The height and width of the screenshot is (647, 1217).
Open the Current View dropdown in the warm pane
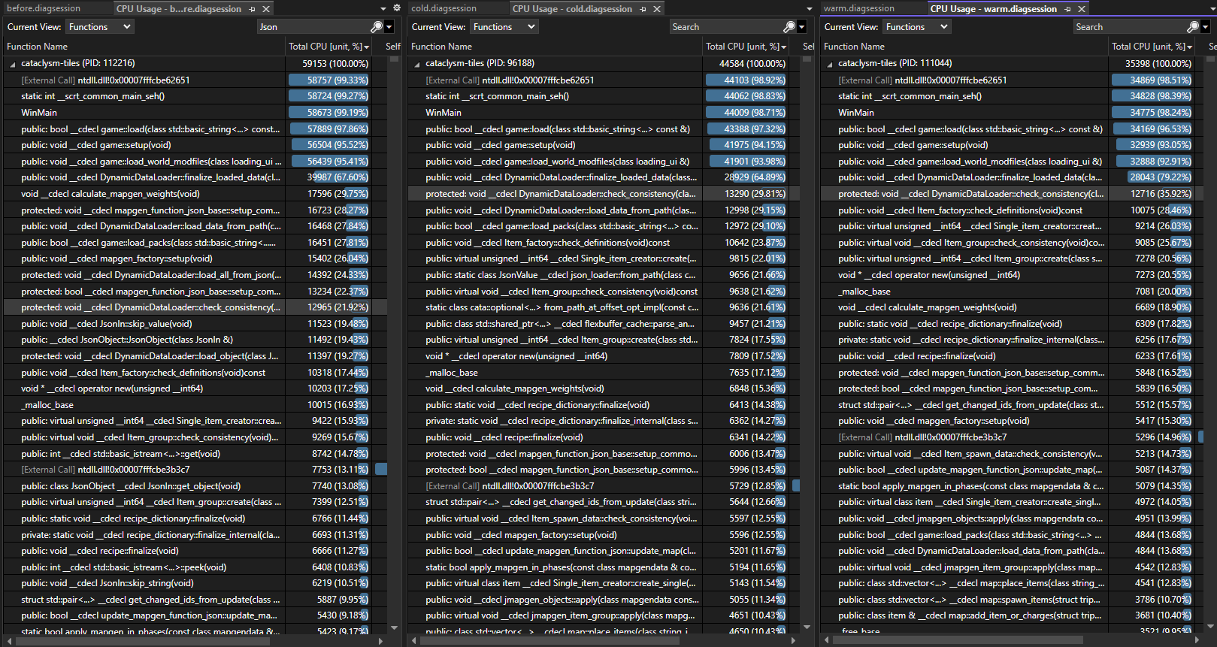(x=916, y=27)
